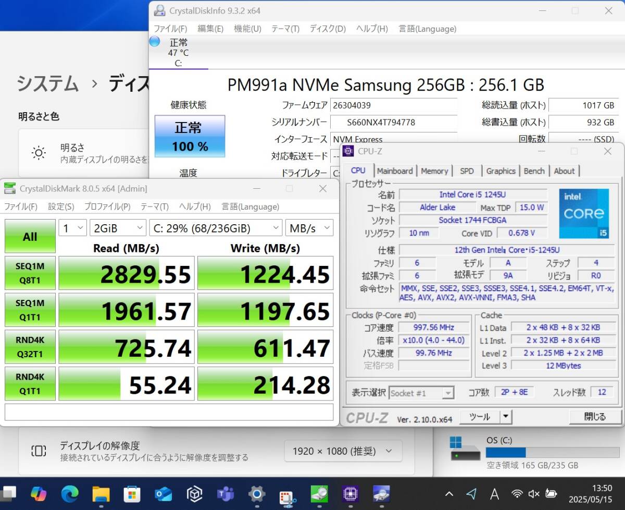This screenshot has width=625, height=510.
Task: Switch to the Memory tab in CPU-Z
Action: click(x=434, y=171)
